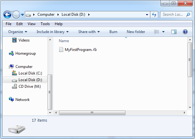Open Homegroup in navigation pane
Screen dimensions: 195x139
pyautogui.click(x=25, y=53)
